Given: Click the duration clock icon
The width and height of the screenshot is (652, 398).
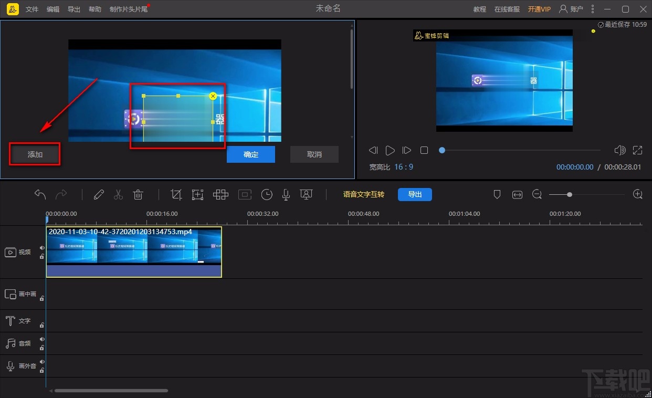Looking at the screenshot, I should 267,195.
